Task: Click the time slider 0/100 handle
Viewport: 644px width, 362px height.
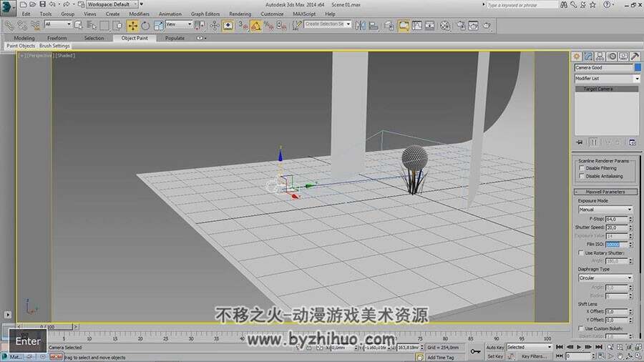Action: click(x=48, y=327)
